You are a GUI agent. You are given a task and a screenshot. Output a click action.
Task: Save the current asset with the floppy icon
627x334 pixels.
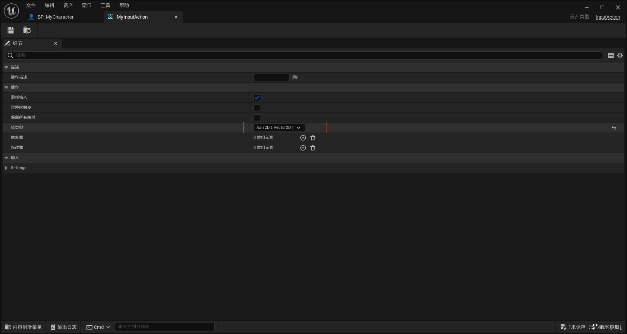[x=11, y=30]
